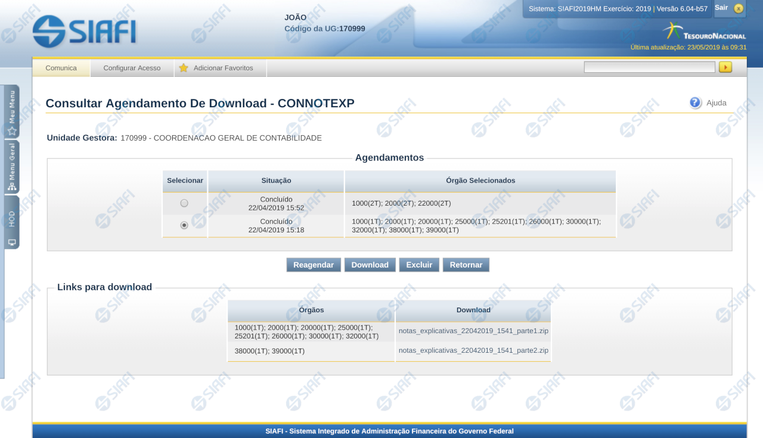
Task: Select the 22/04/2019 15:18 schedule radio button
Action: 184,225
